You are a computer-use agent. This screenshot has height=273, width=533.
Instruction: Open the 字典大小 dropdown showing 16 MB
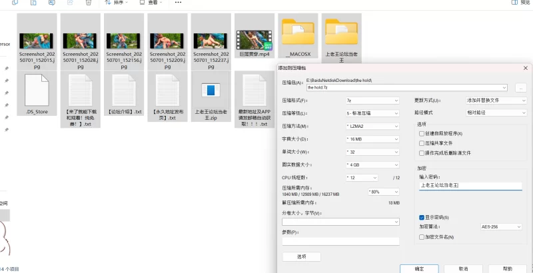(372, 139)
